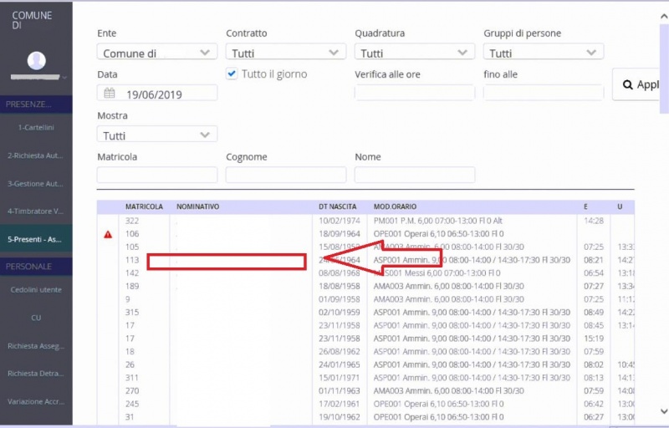The width and height of the screenshot is (669, 428).
Task: Click the user avatar icon in sidebar
Action: [36, 60]
